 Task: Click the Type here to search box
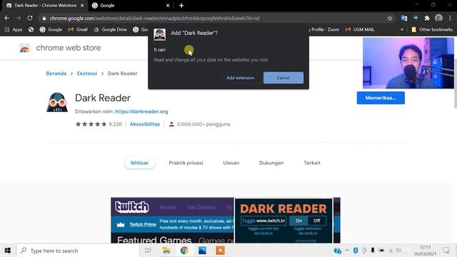click(78, 251)
